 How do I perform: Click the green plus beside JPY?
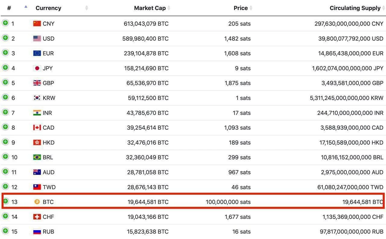tap(5, 67)
